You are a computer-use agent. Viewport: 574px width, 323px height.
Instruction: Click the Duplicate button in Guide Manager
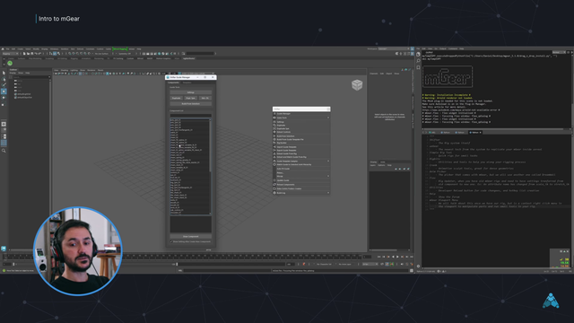177,98
